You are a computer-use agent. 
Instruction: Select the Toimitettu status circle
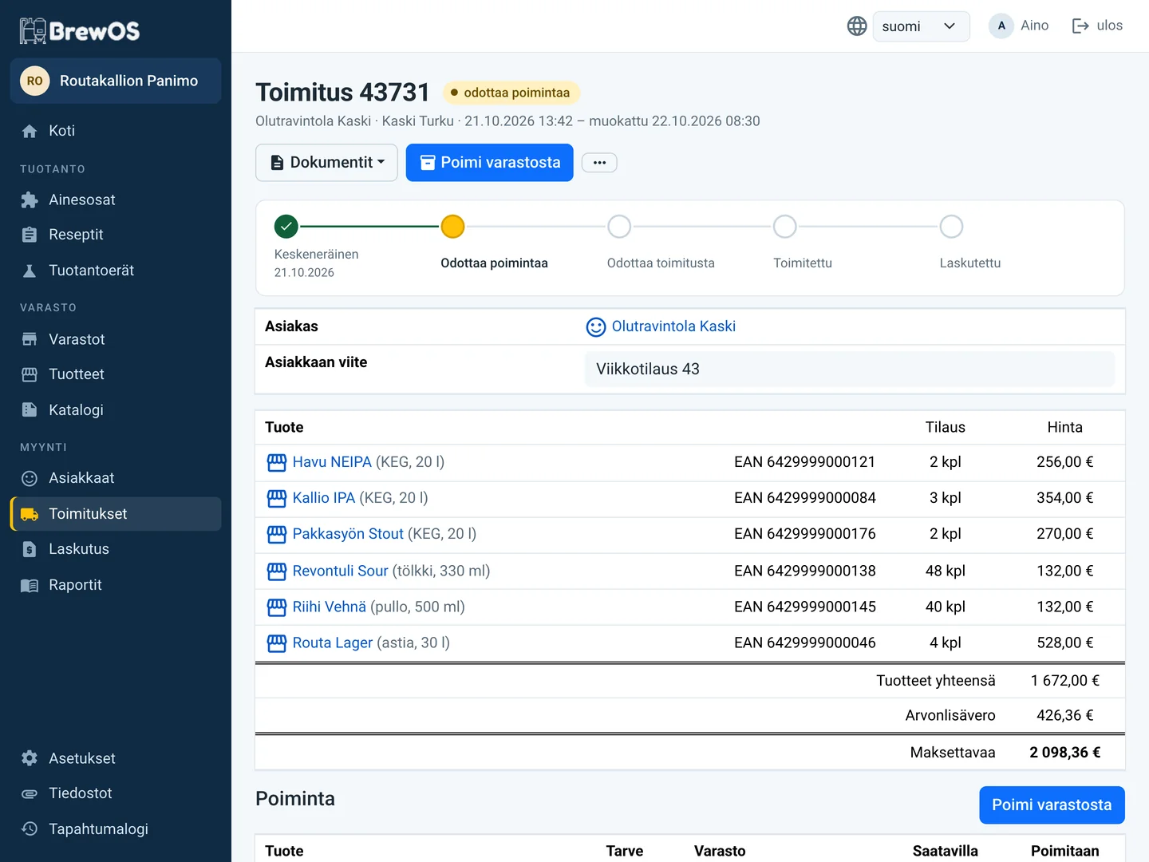point(785,227)
